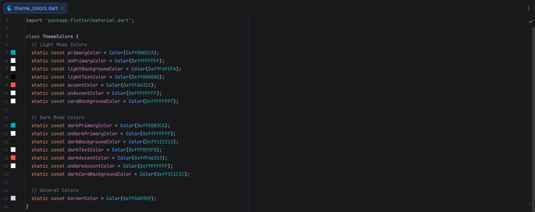The height and width of the screenshot is (212, 535).
Task: Click the import keyword on line 1
Action: (34, 20)
